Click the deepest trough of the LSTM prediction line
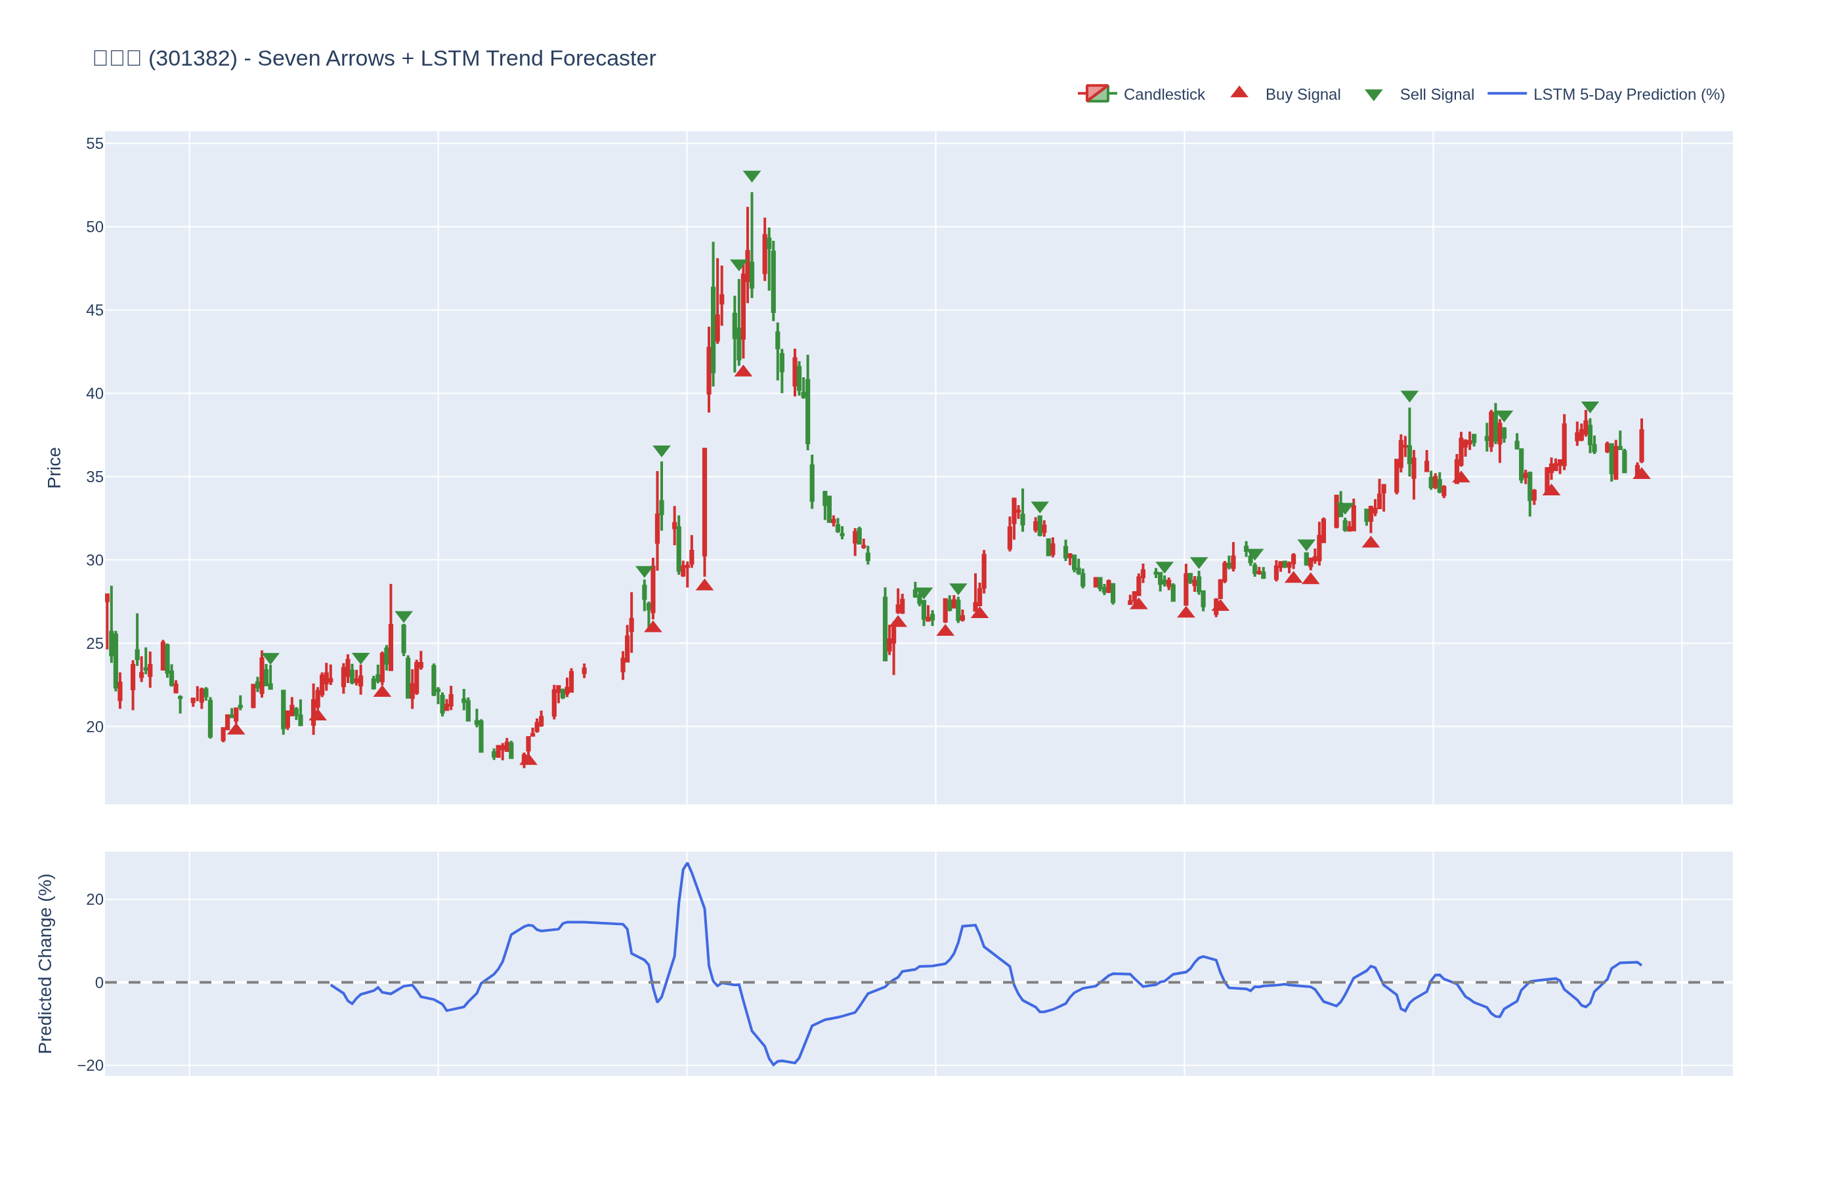 (773, 1064)
